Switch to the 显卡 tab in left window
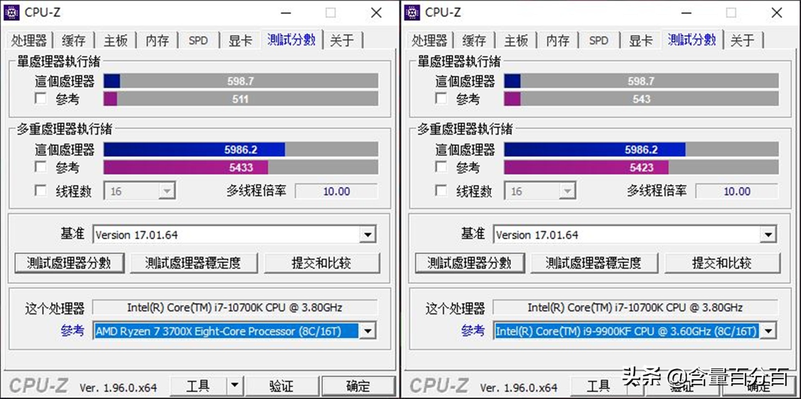This screenshot has width=801, height=399. [x=240, y=40]
